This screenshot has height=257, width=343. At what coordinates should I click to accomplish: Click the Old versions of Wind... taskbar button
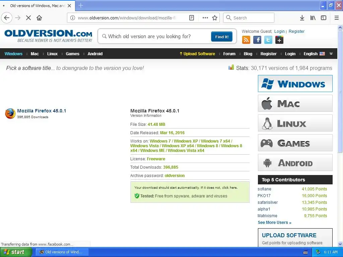[62, 252]
